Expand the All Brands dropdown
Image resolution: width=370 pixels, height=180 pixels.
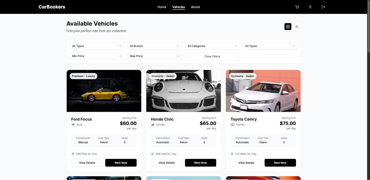pyautogui.click(x=155, y=46)
